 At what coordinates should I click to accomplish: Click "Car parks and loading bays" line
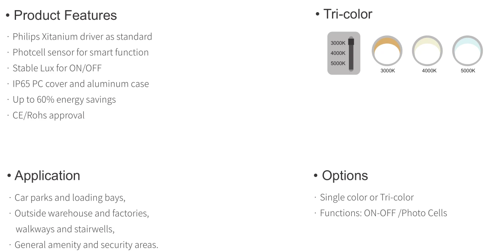tap(70, 198)
